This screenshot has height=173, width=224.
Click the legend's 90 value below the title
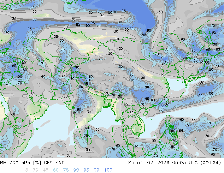click(x=76, y=170)
